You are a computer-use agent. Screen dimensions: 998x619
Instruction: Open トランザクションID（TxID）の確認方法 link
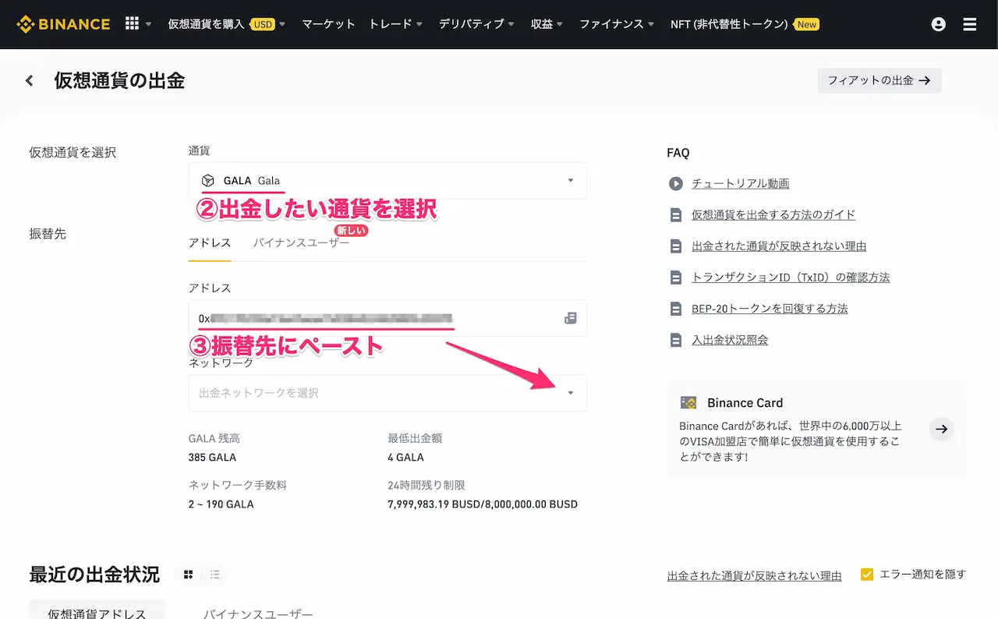click(791, 278)
